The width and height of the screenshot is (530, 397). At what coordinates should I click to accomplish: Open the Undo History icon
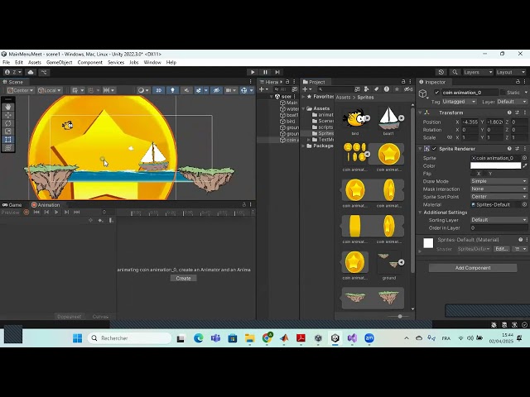tap(441, 72)
